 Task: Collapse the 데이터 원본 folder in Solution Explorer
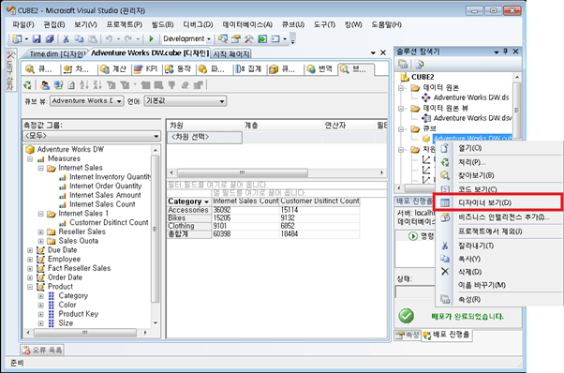coord(401,88)
